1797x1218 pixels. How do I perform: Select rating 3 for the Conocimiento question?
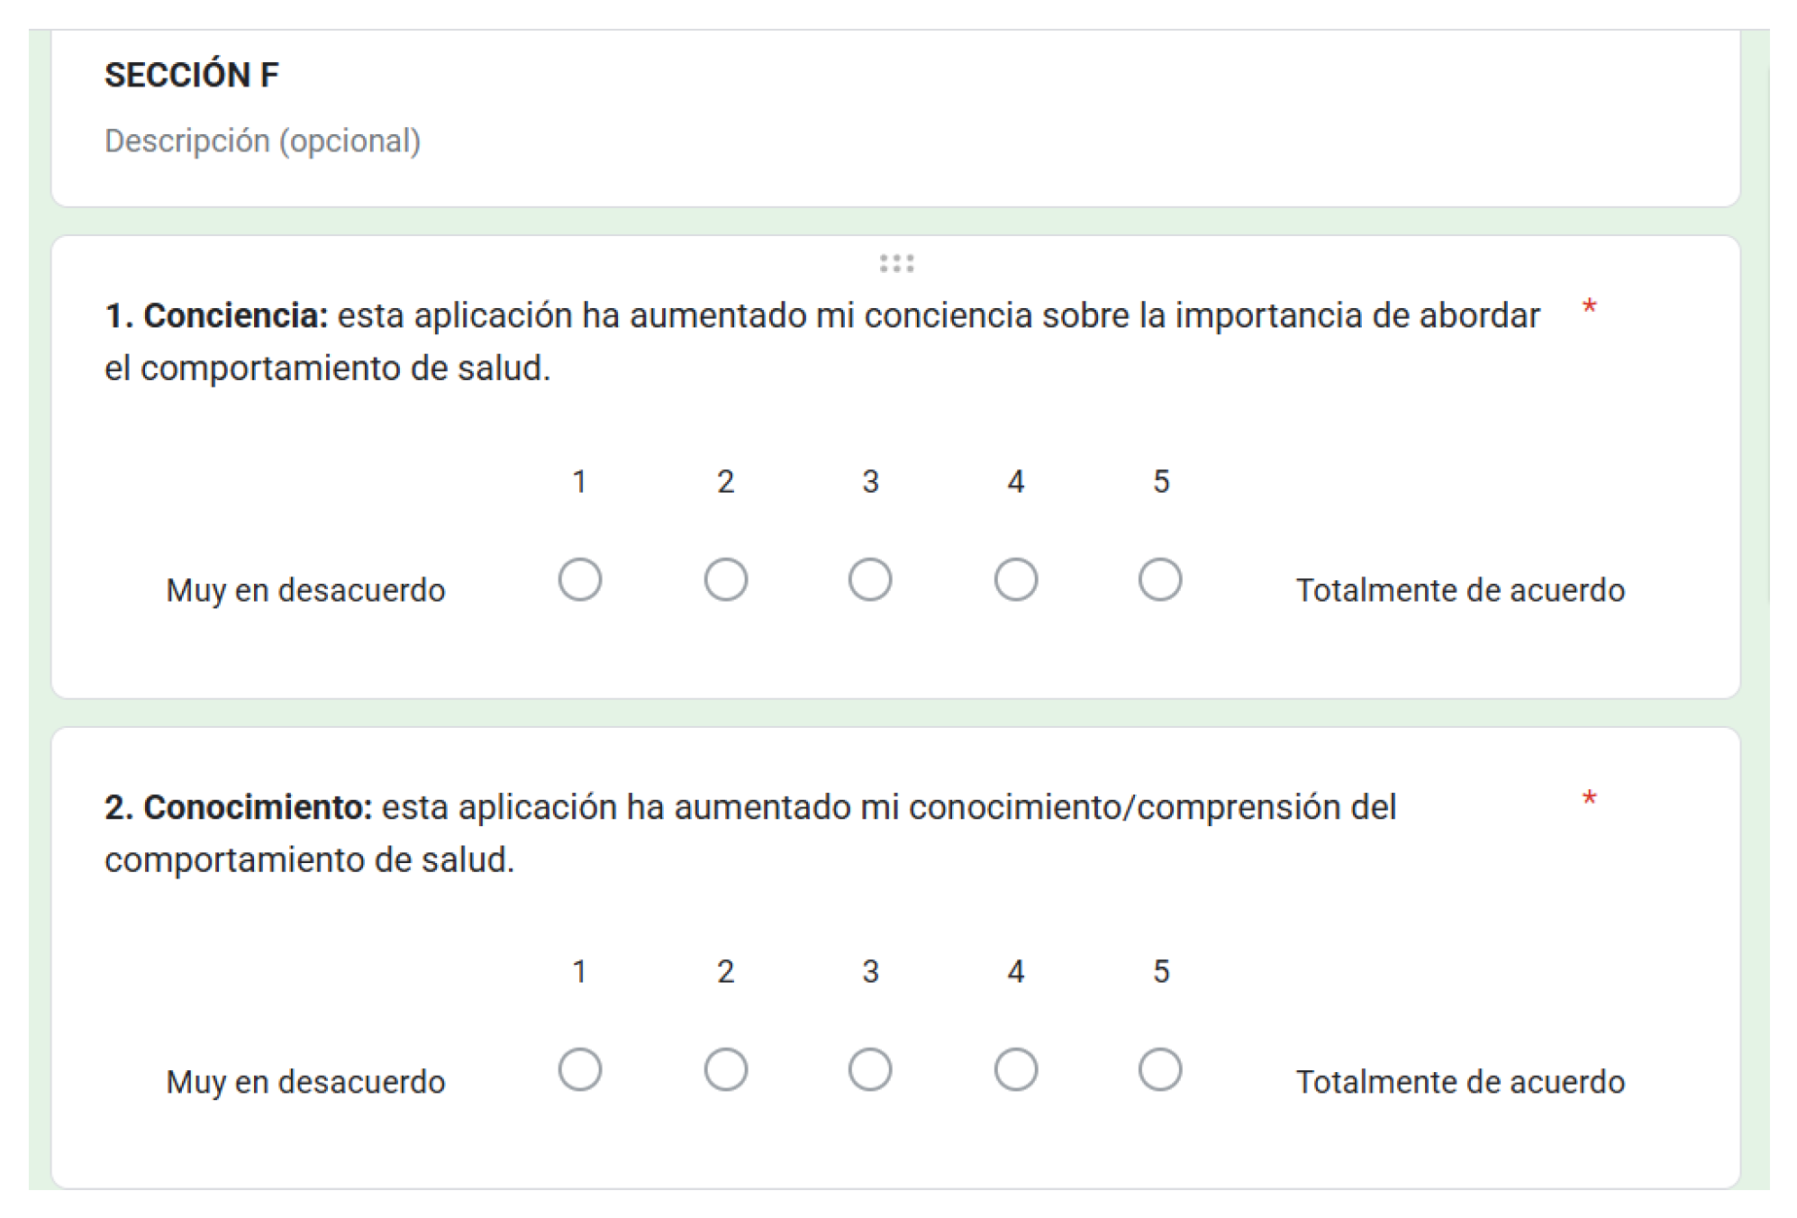pos(870,1069)
